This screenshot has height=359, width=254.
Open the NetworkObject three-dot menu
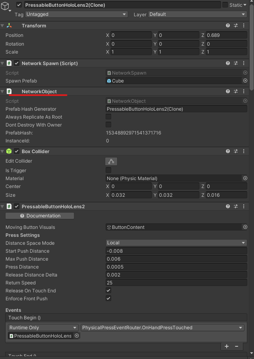click(x=244, y=91)
